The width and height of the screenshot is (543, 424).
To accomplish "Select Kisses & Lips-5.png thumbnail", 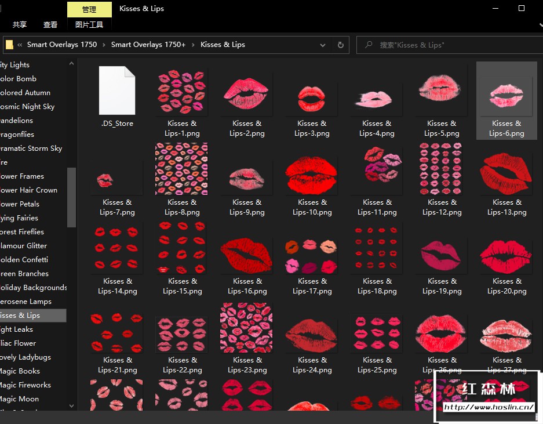I will click(441, 90).
